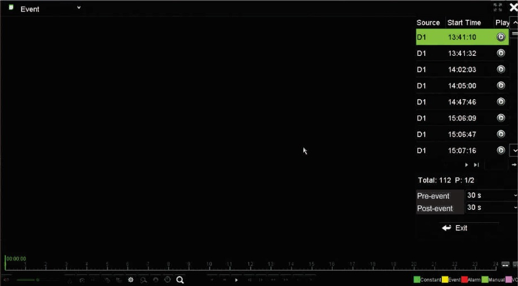Click the Start Time column header
Screen dimensions: 518x286
(x=464, y=23)
